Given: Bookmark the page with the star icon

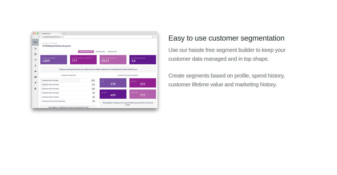Looking at the screenshot, I should 153,37.
